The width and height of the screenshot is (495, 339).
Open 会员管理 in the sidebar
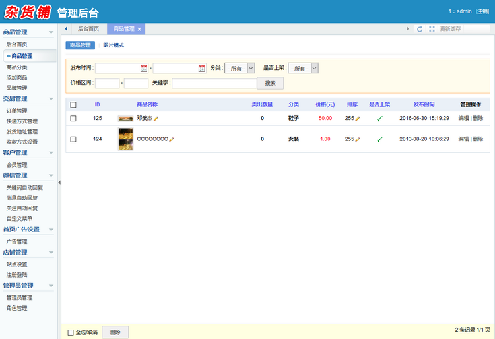point(16,165)
